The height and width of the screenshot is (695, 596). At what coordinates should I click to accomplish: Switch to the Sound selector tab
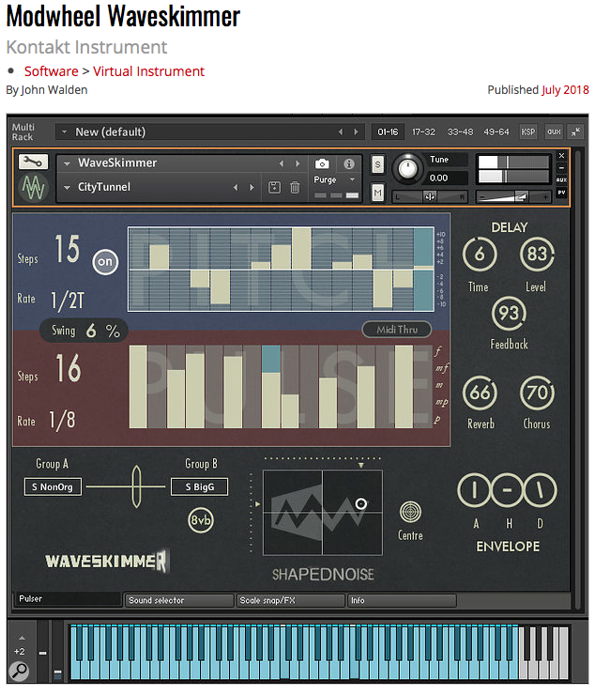(x=179, y=600)
